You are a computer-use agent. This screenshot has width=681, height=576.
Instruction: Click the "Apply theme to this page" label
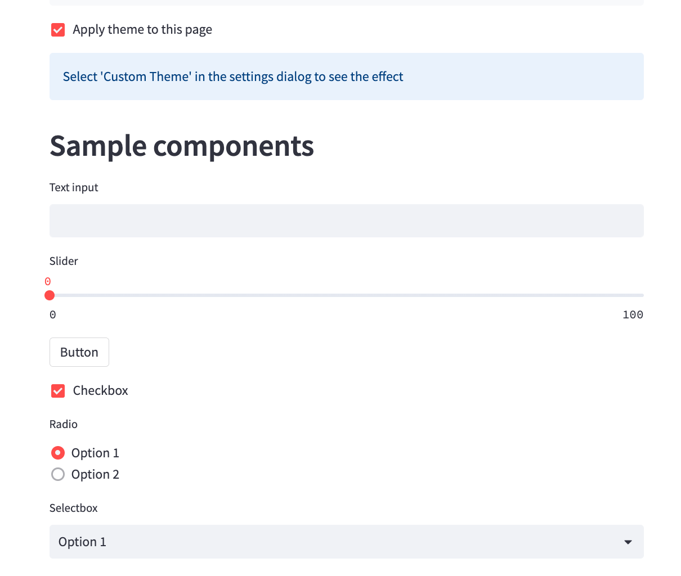click(142, 30)
